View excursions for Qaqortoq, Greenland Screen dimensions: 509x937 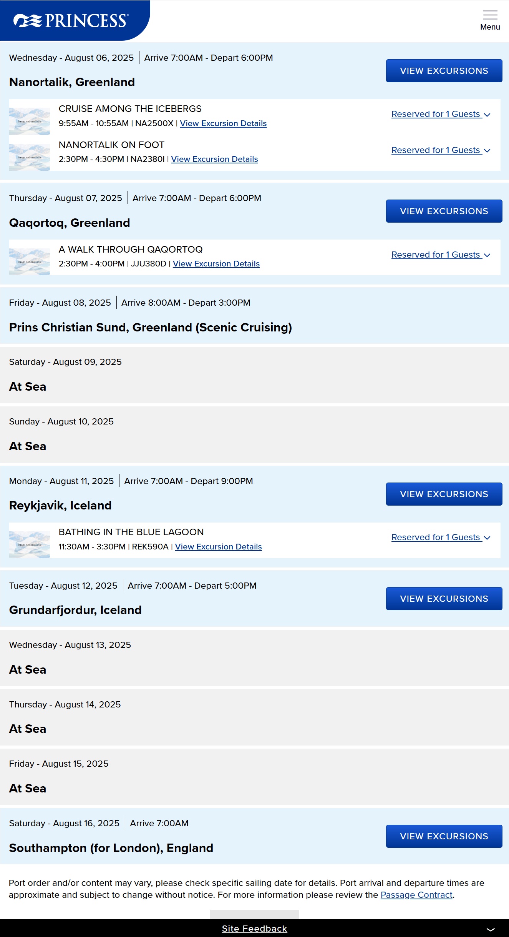click(444, 211)
